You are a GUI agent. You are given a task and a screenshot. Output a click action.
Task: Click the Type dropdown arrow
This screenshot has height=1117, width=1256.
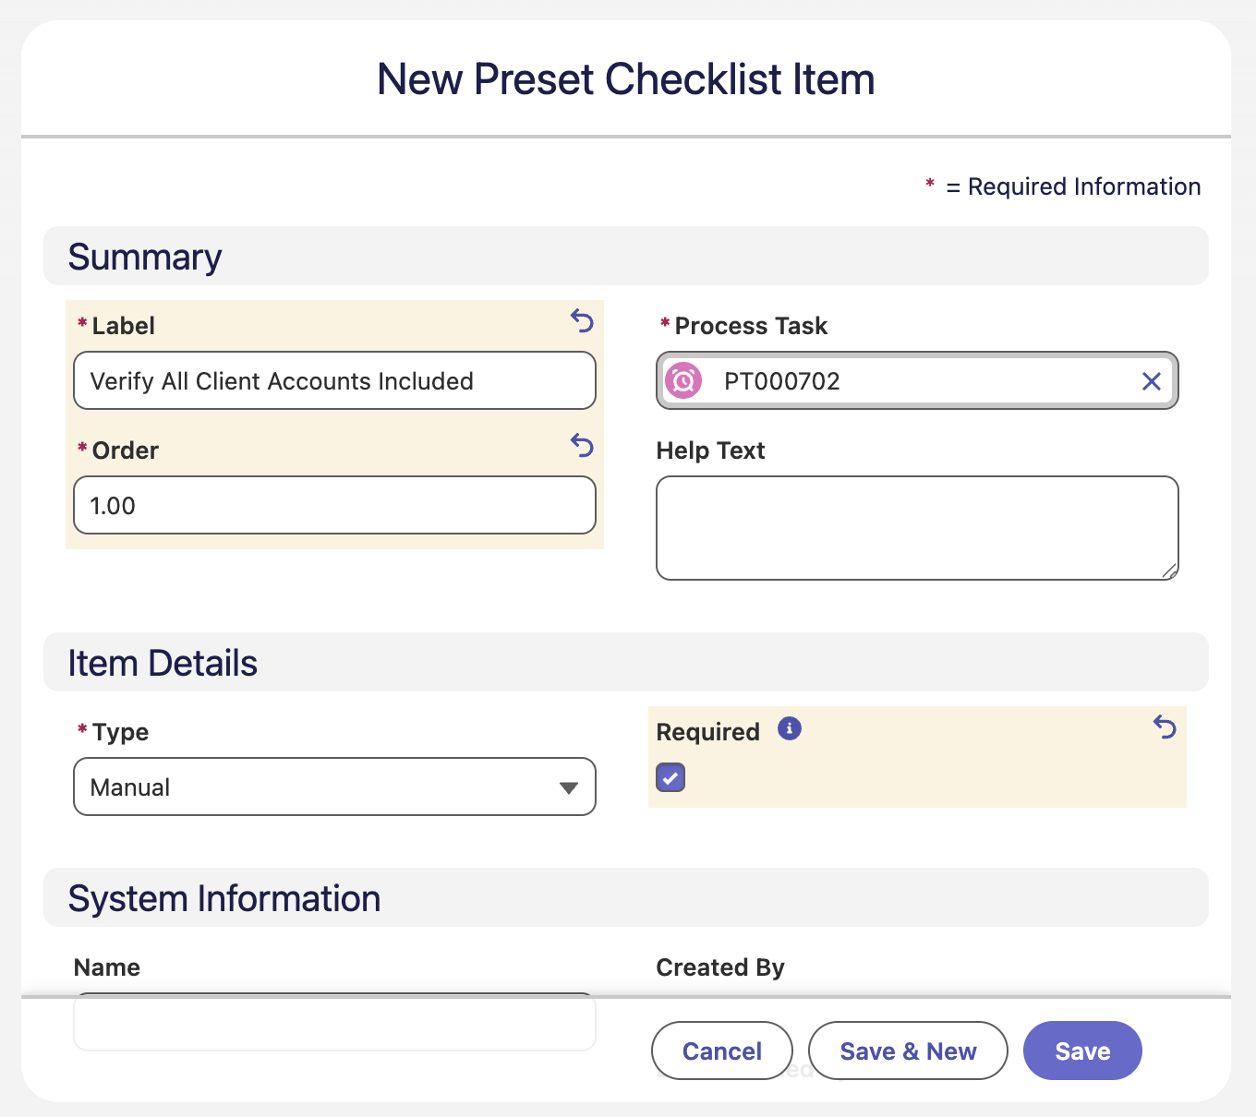click(569, 787)
